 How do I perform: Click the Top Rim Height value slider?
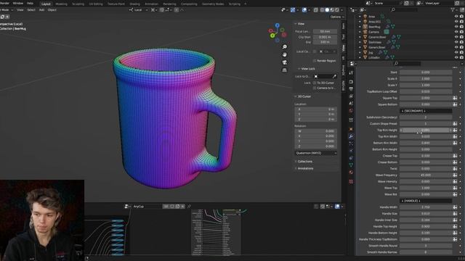tap(426, 130)
